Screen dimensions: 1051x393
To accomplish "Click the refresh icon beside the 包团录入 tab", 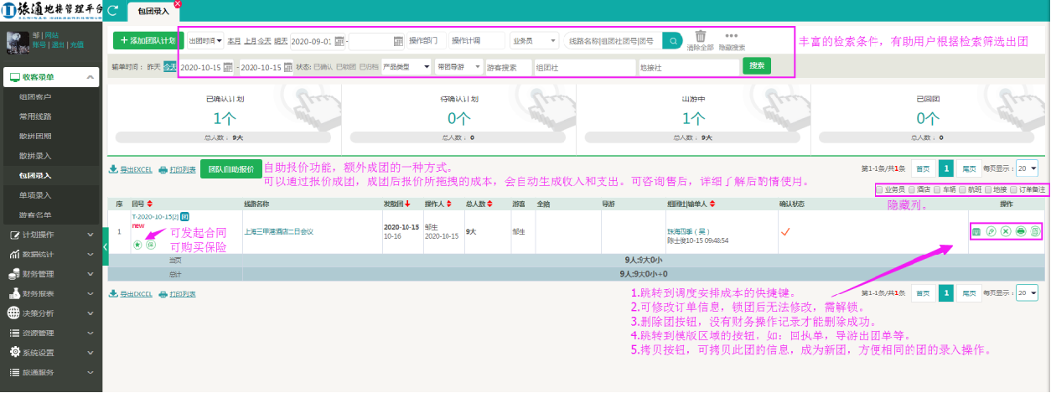I will (113, 11).
